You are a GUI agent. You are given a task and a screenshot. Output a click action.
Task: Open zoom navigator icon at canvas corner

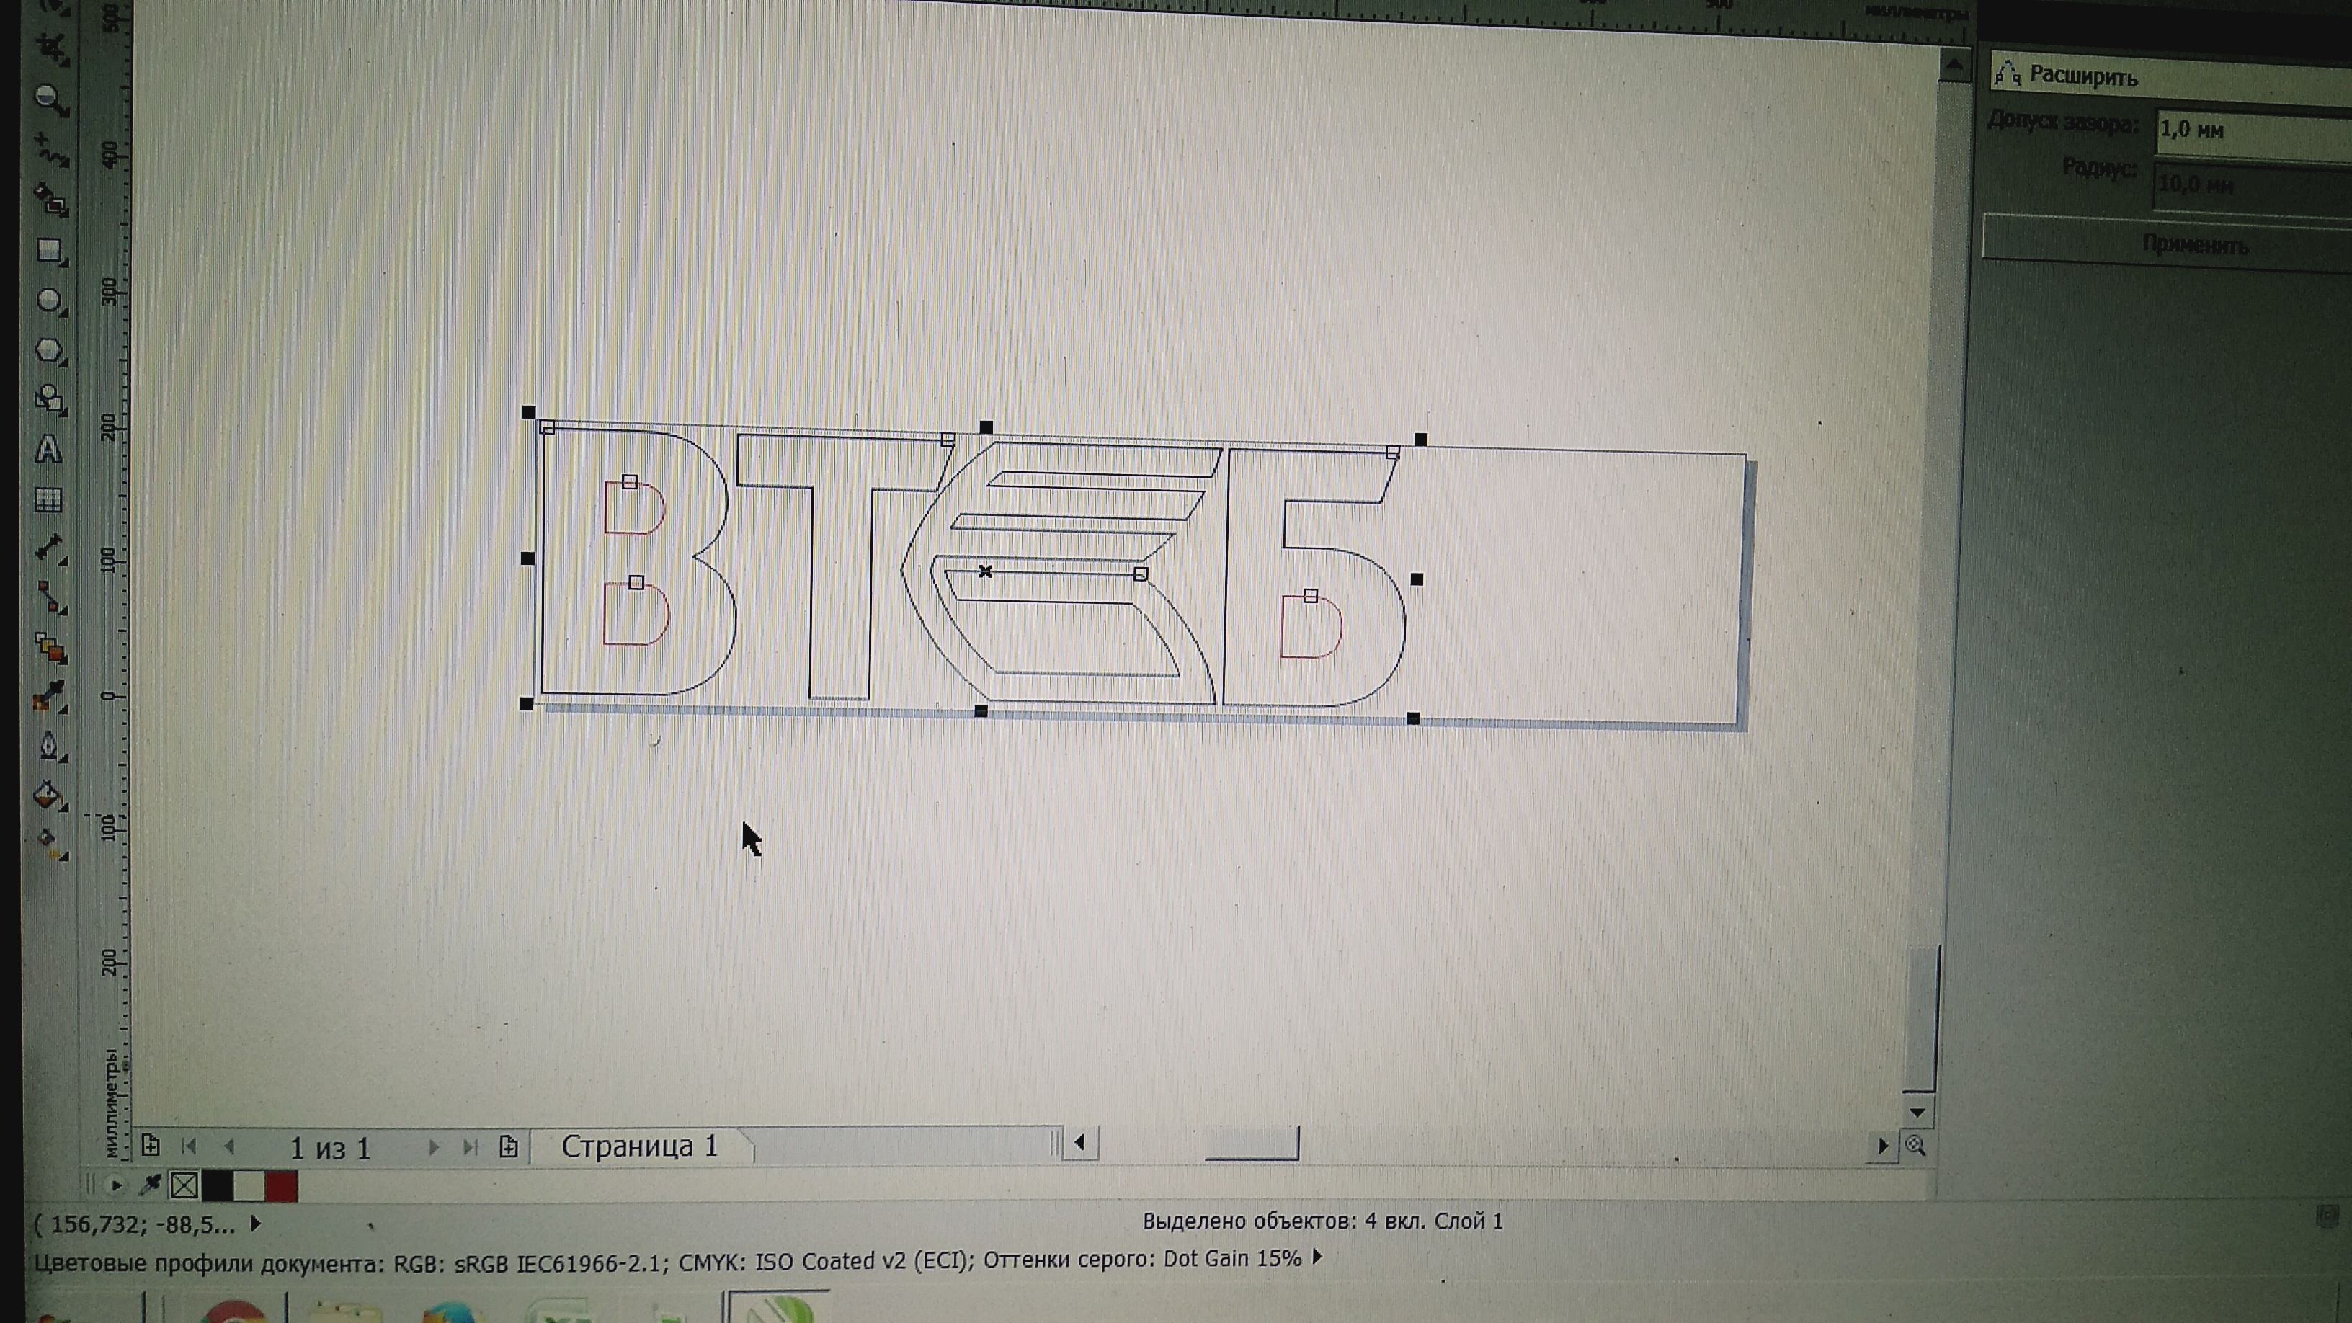click(x=1915, y=1146)
